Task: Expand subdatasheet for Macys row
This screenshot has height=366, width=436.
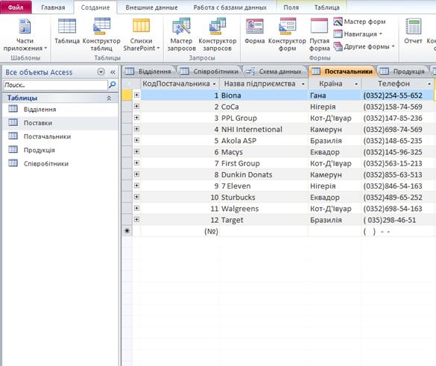Action: point(136,151)
